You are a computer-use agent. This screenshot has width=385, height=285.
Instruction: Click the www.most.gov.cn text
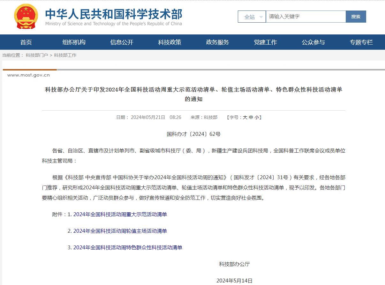pyautogui.click(x=28, y=76)
